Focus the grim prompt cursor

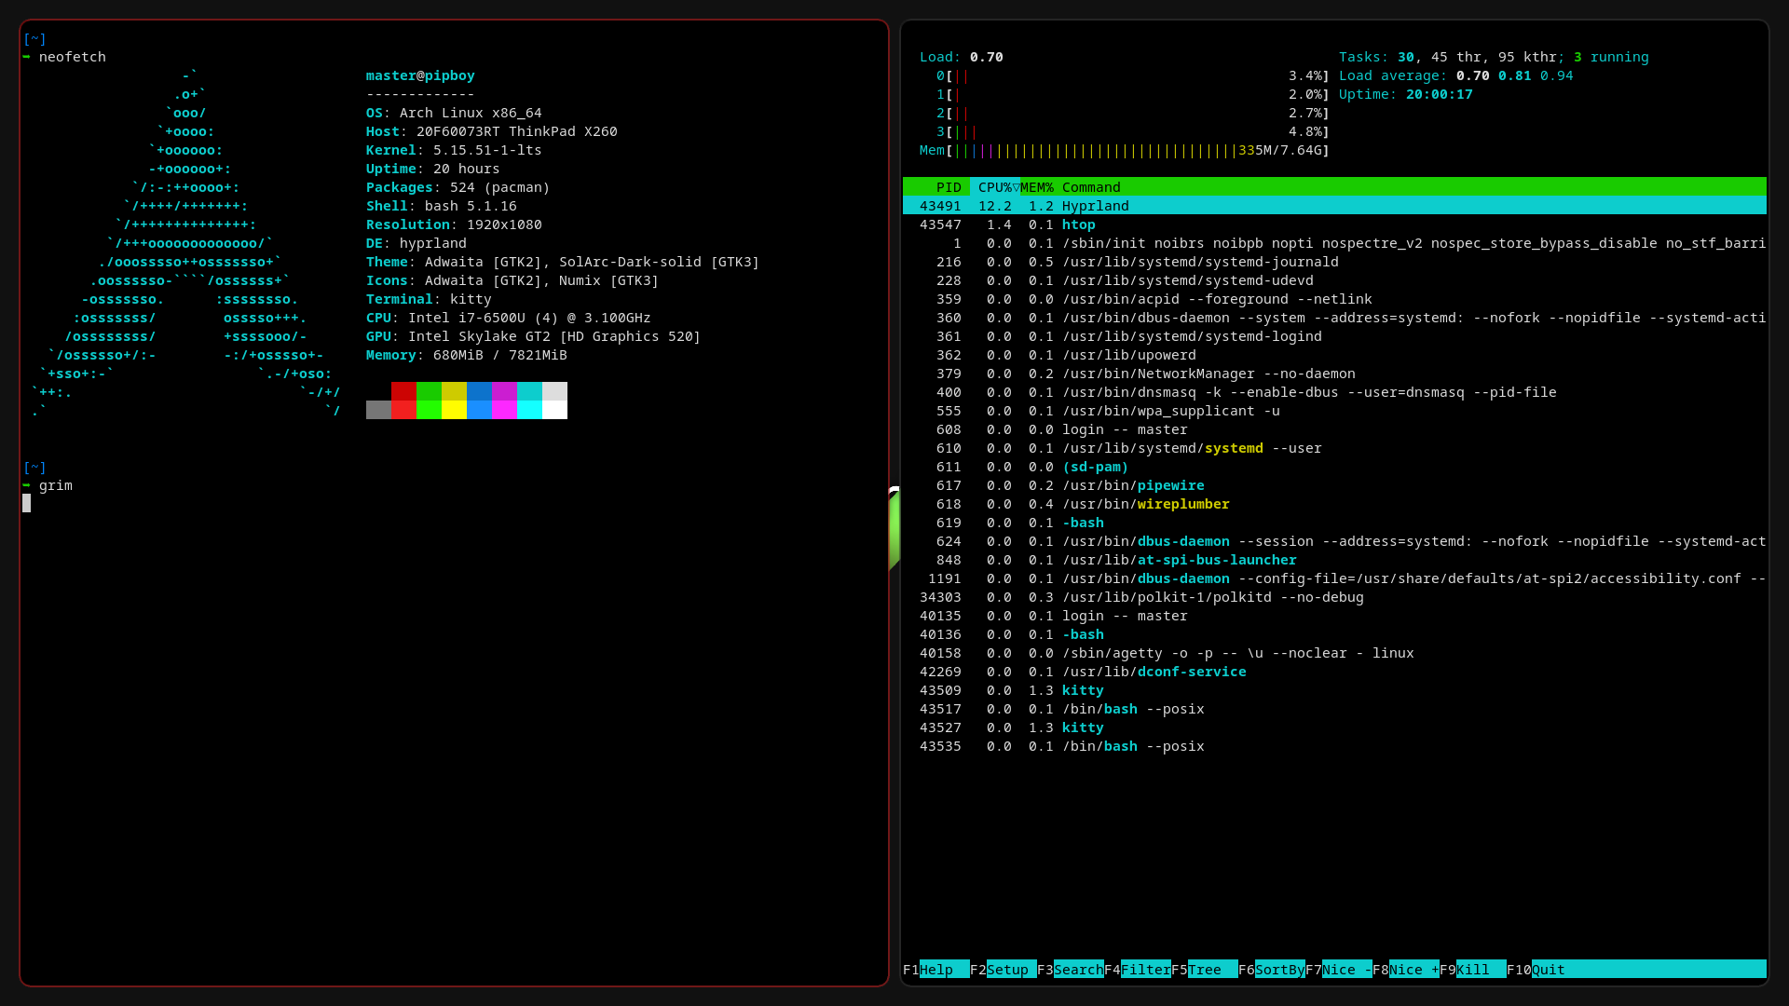(x=27, y=504)
